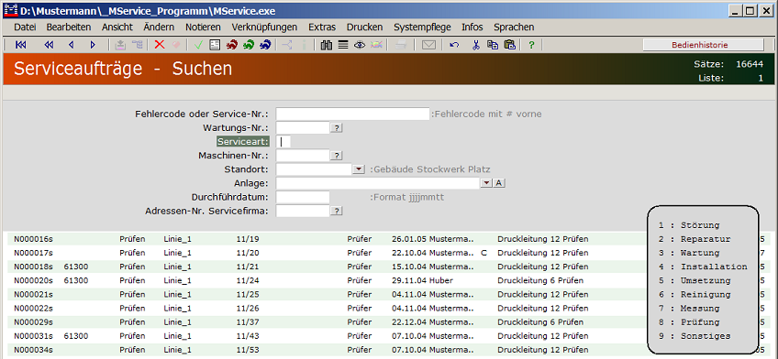The height and width of the screenshot is (359, 778).
Task: Open the Anlage dropdown arrow
Action: coord(486,183)
